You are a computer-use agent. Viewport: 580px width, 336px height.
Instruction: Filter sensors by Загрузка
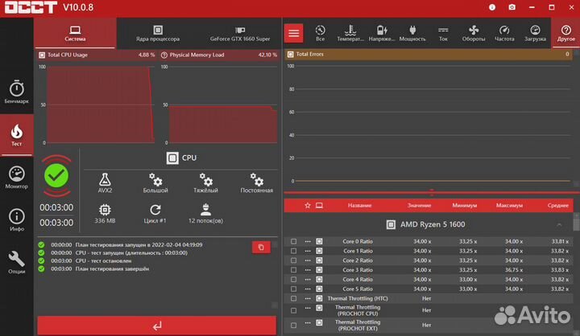(x=535, y=33)
